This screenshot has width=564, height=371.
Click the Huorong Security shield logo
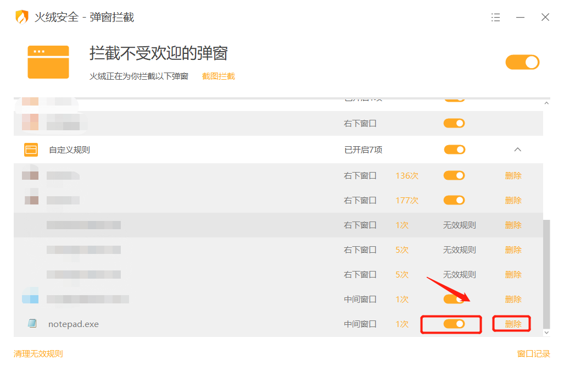21,17
